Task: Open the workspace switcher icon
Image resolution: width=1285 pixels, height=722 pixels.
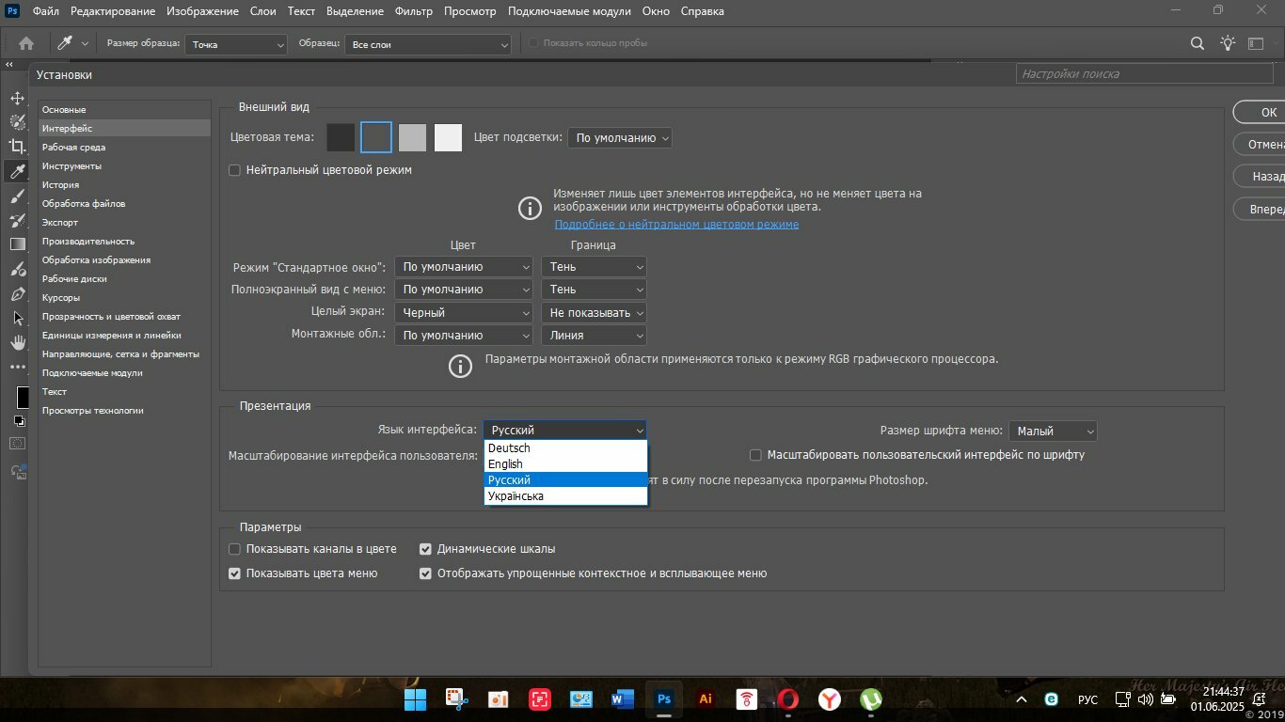Action: click(1257, 43)
